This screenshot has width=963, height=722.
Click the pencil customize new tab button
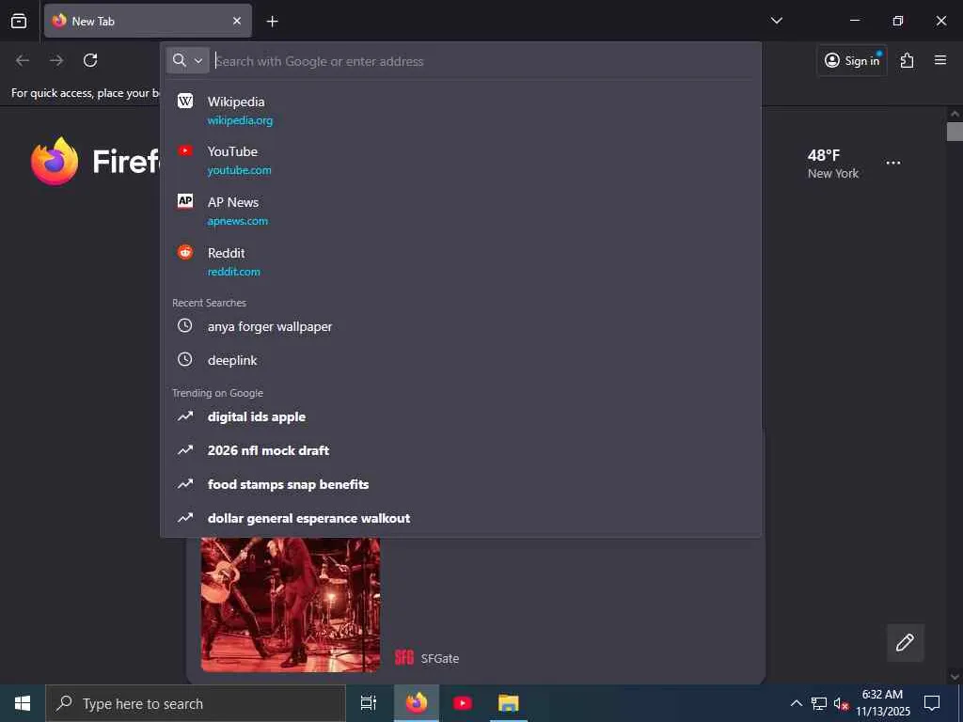[x=905, y=642]
